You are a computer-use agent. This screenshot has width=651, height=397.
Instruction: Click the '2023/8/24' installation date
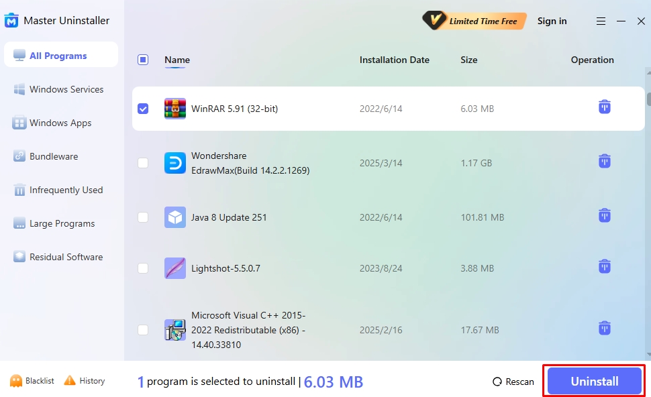coord(381,268)
